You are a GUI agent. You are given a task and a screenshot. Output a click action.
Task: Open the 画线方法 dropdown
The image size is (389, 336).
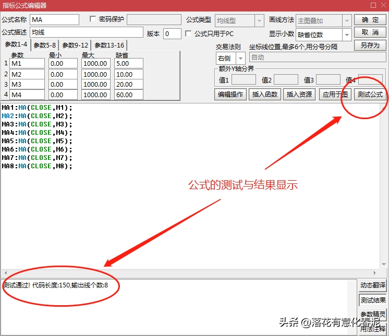pyautogui.click(x=347, y=20)
